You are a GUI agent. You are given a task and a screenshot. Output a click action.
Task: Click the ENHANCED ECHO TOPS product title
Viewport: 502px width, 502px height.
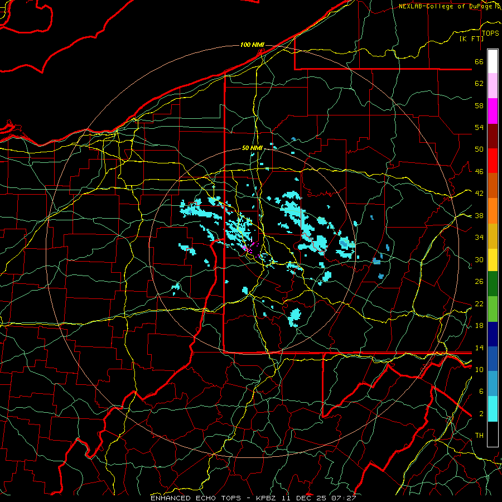[195, 498]
